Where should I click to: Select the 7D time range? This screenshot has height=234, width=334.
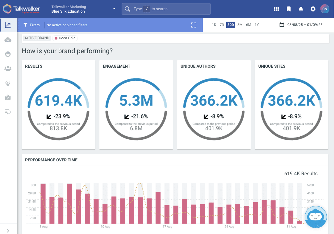coord(222,25)
